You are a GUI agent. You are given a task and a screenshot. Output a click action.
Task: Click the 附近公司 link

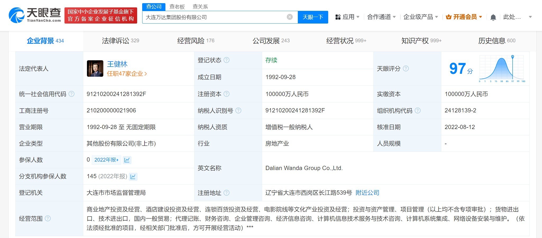pos(367,193)
